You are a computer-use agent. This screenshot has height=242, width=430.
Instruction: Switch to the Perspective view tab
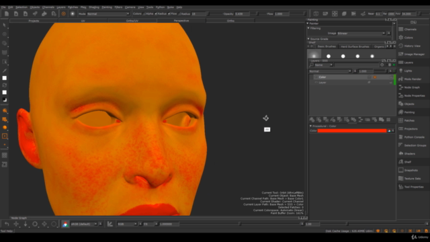click(181, 21)
